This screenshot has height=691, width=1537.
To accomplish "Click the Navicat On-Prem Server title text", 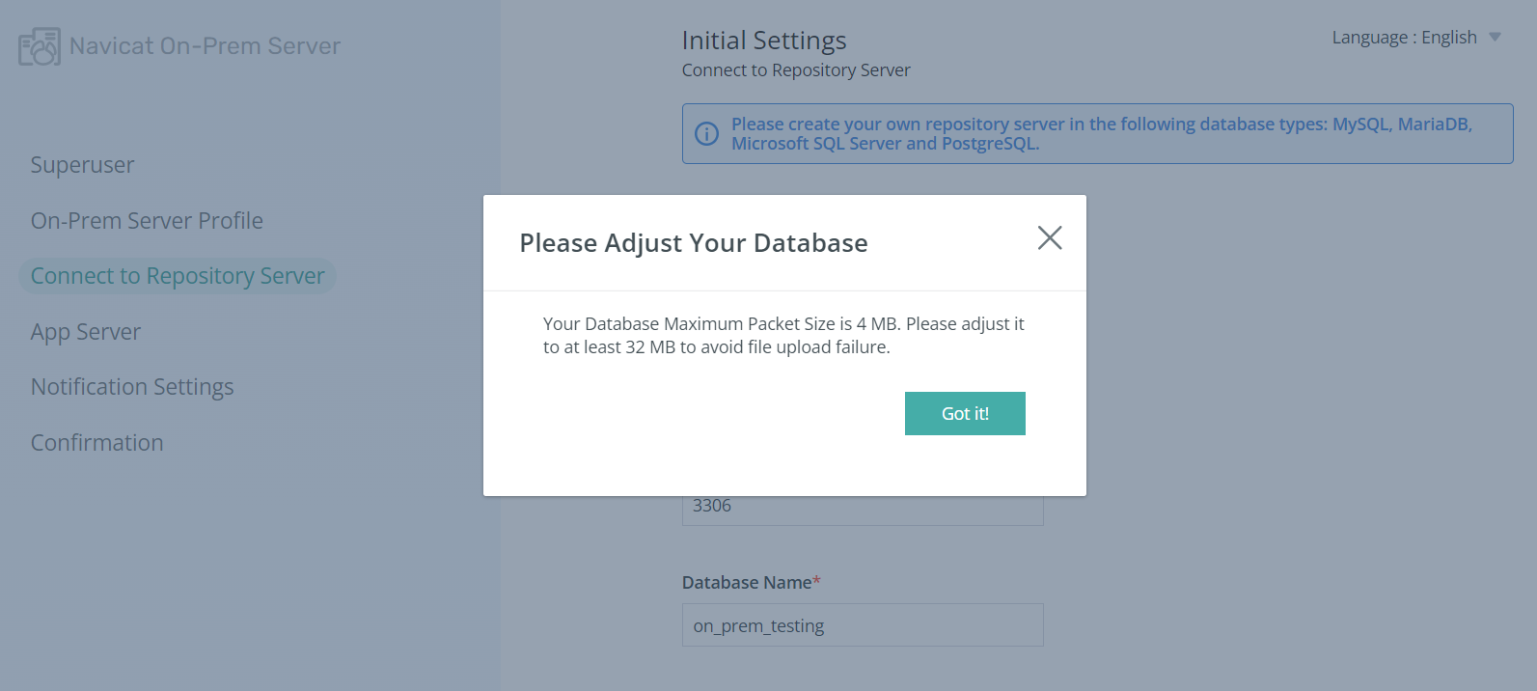I will point(205,46).
